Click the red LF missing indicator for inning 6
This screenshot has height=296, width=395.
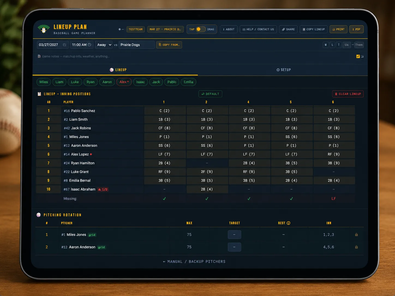(334, 199)
